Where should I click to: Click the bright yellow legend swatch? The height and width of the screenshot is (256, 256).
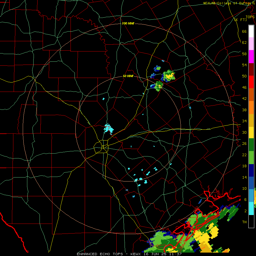click(251, 133)
